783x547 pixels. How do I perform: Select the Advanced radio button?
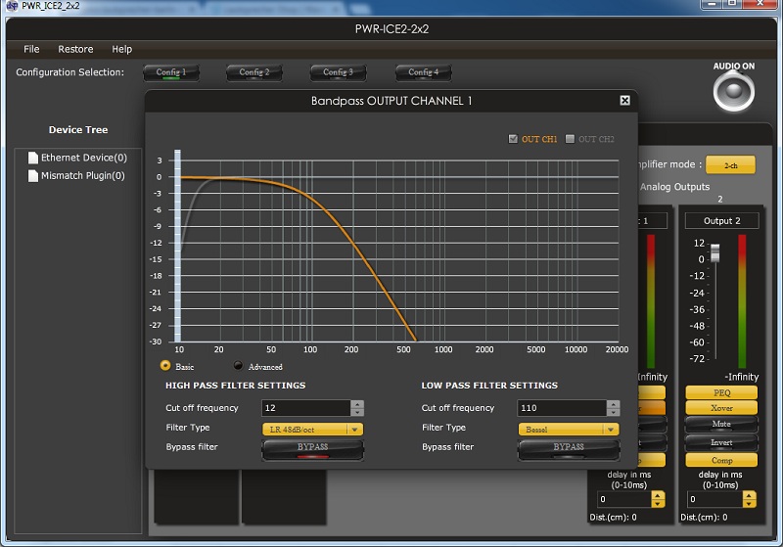click(238, 366)
